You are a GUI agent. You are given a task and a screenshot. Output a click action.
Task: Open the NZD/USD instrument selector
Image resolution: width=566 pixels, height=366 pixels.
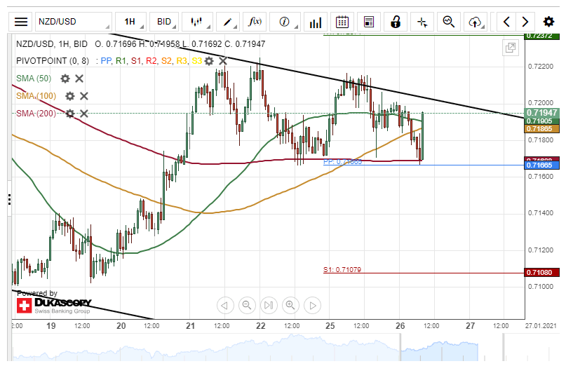click(74, 22)
